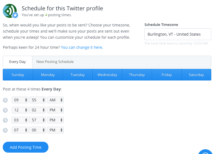The image size is (216, 154).
Task: Toggle Wednesday posting day
Action: coord(107,75)
